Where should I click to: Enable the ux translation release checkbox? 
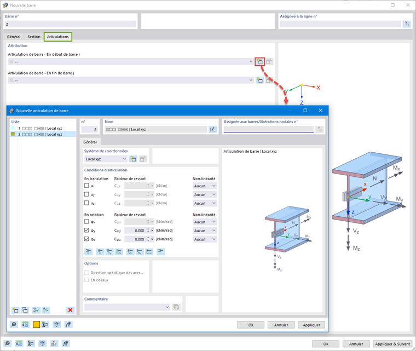point(86,186)
